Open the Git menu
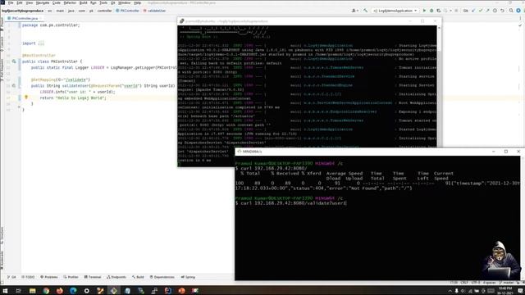Viewport: 525px width, 295px height. [113, 2]
